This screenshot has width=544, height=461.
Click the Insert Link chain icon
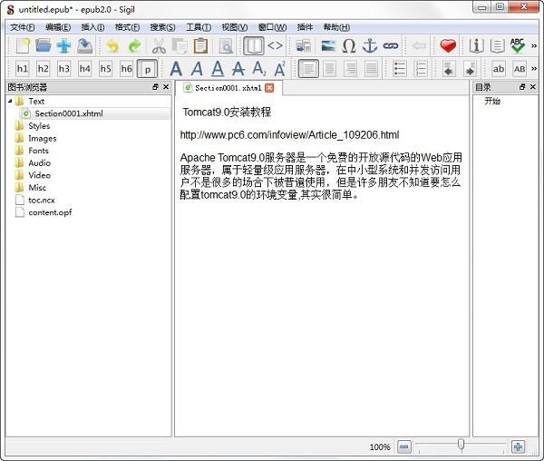pyautogui.click(x=391, y=45)
